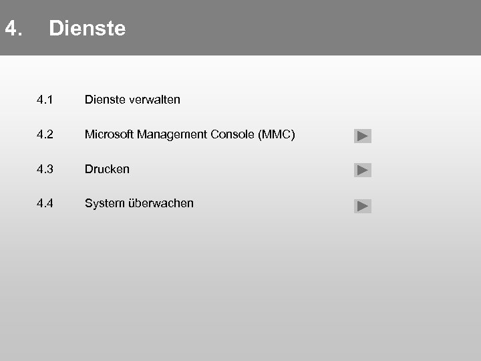The width and height of the screenshot is (481, 361).
Task: Click the chapter number '4.' in header
Action: 13,29
